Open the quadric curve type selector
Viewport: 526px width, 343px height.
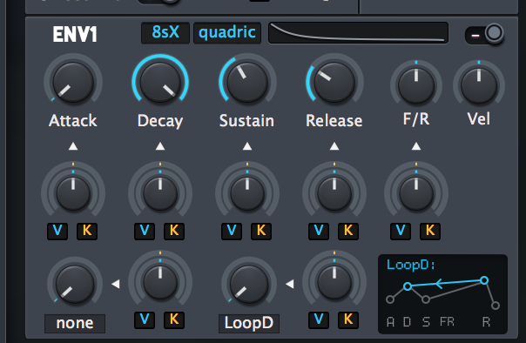coord(227,33)
